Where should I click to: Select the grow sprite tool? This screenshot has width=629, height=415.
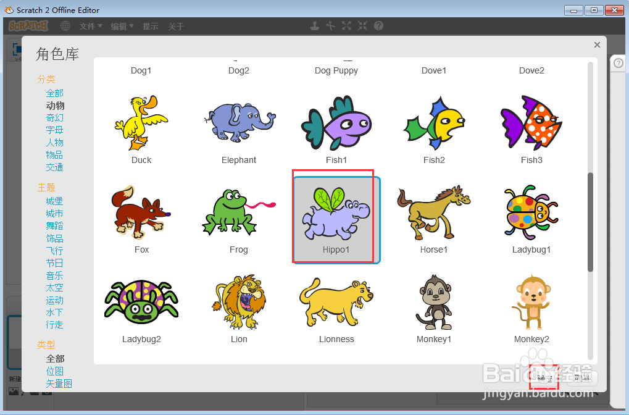346,26
